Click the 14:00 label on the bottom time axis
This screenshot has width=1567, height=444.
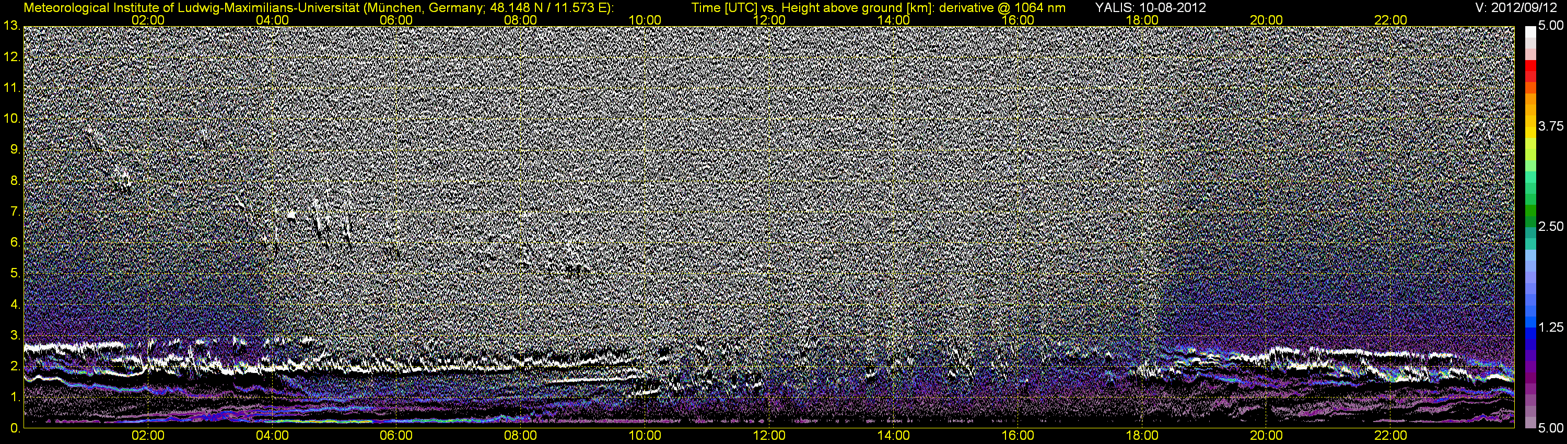coord(894,436)
